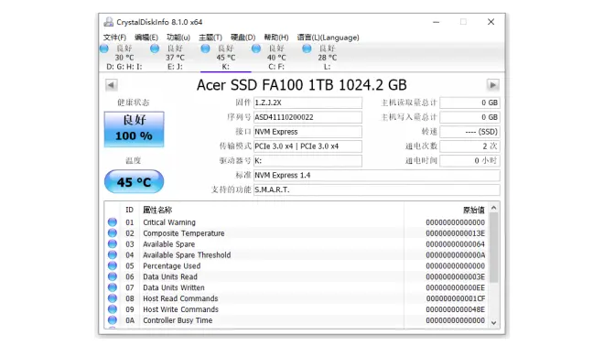Click the power on count 2 次 field
The image size is (604, 346).
click(470, 146)
